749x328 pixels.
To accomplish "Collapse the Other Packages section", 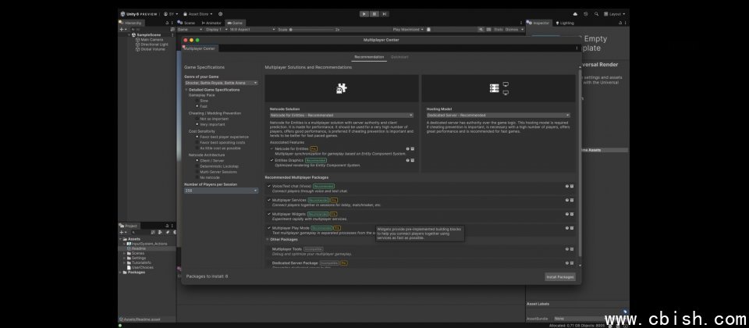I will point(268,239).
